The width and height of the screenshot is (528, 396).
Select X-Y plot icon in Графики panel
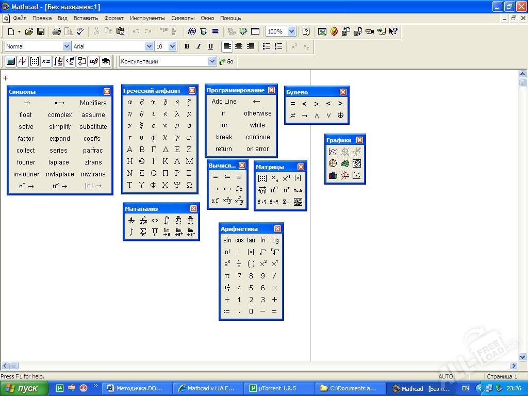click(x=333, y=152)
